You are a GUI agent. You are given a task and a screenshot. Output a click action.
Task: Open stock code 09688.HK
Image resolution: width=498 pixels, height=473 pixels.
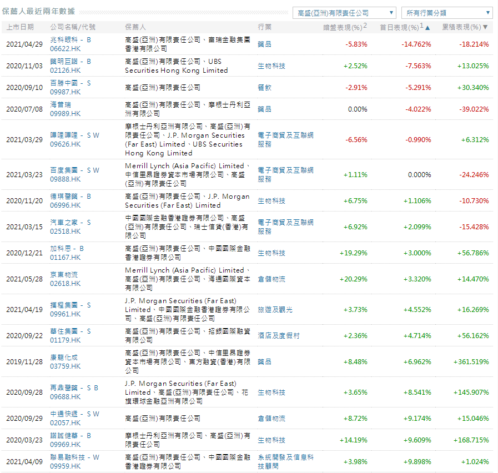(x=66, y=397)
